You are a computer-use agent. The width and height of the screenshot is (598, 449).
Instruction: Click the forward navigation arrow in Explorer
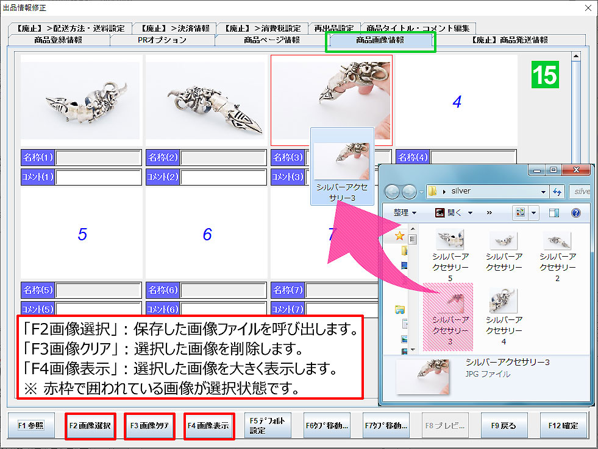pos(409,191)
